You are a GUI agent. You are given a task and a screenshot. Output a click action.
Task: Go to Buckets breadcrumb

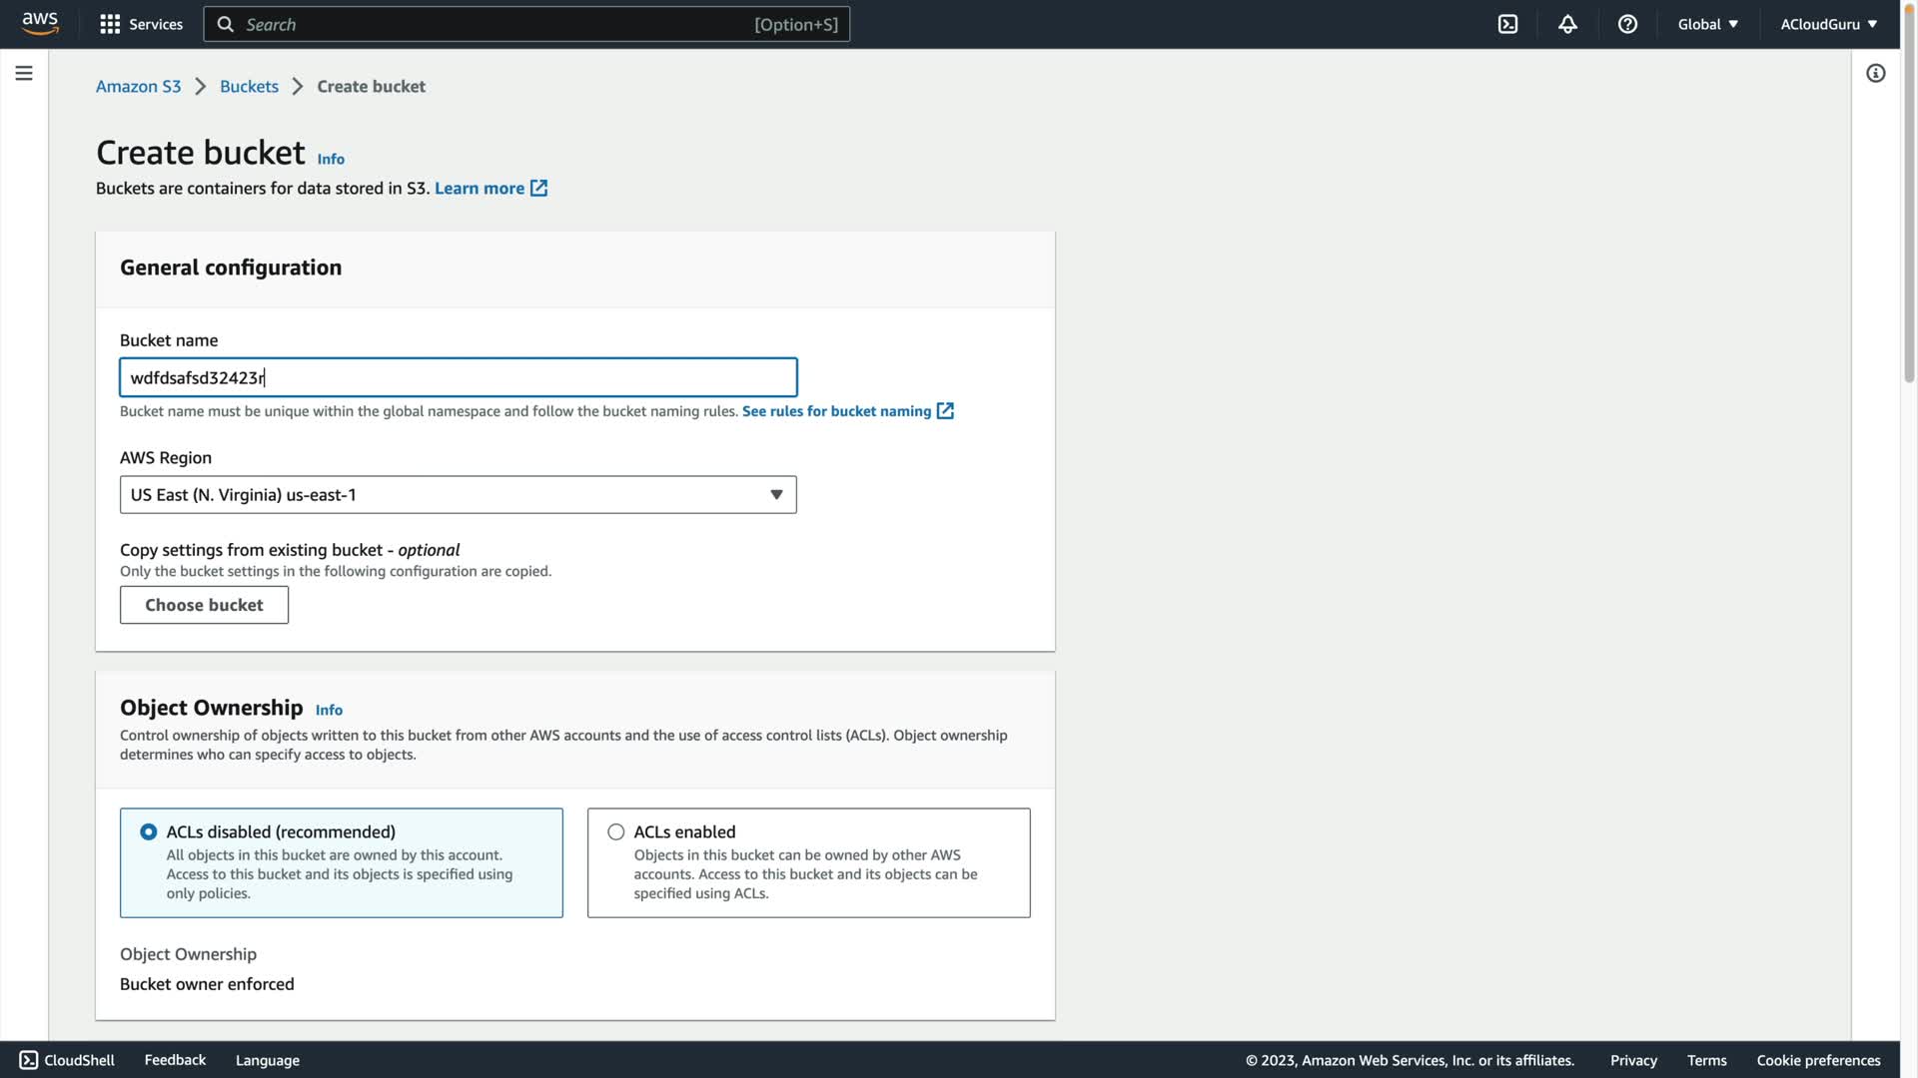(249, 86)
